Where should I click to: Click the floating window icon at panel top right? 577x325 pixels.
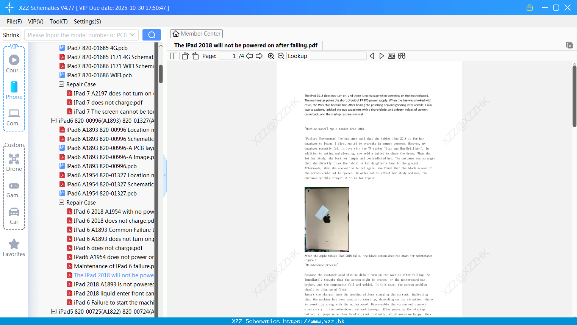coord(569,45)
